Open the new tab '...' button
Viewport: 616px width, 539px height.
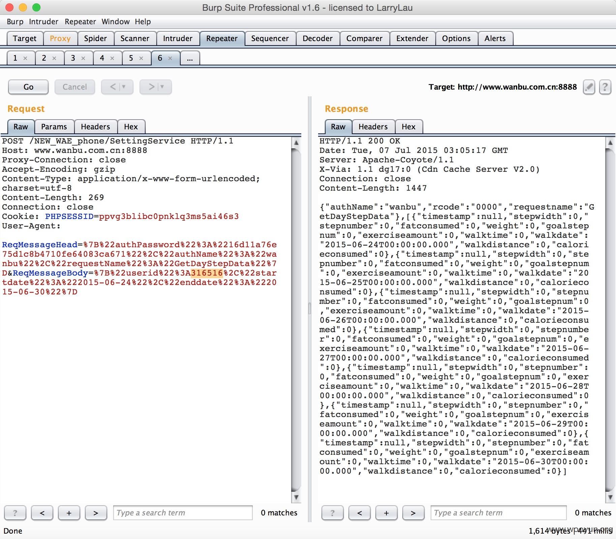(190, 58)
